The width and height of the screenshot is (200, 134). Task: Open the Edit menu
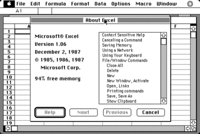pyautogui.click(x=35, y=4)
